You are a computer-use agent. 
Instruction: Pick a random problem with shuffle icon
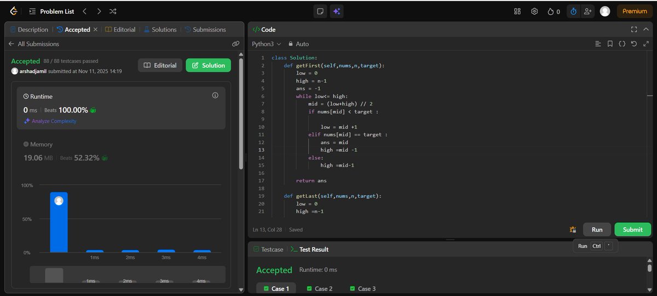click(113, 11)
